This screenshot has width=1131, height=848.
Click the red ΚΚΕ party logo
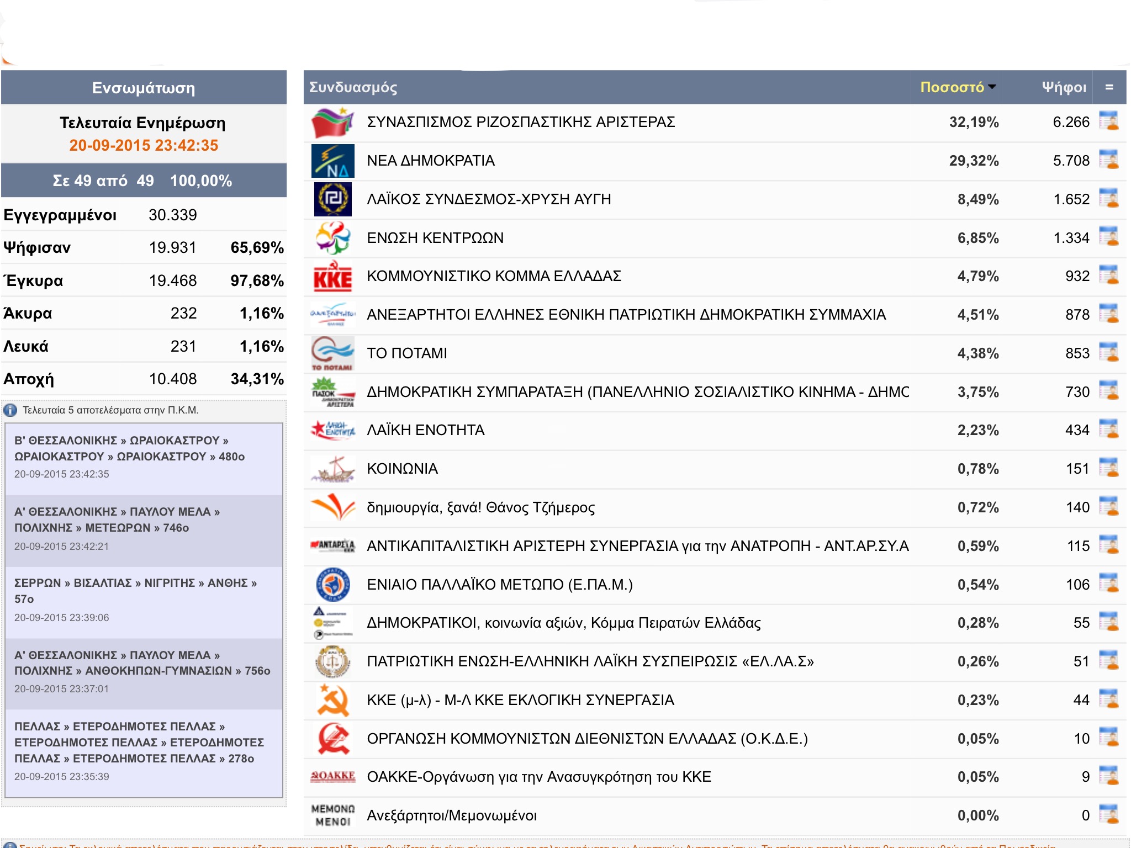point(332,276)
